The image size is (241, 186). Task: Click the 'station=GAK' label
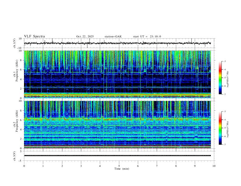113,36
